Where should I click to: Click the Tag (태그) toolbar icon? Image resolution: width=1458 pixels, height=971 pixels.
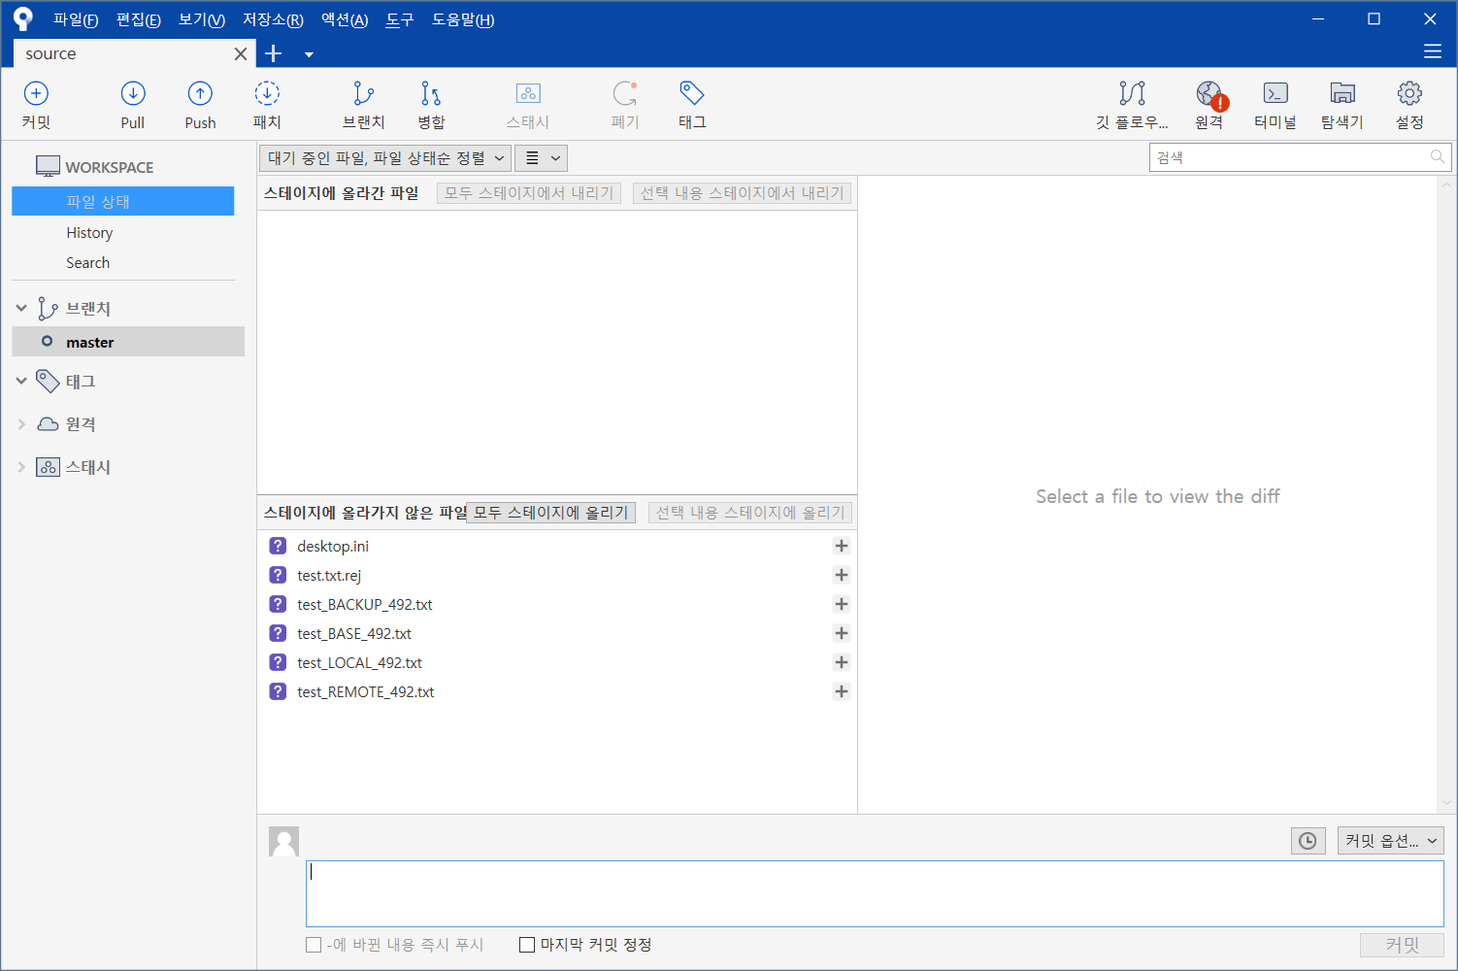(x=692, y=105)
